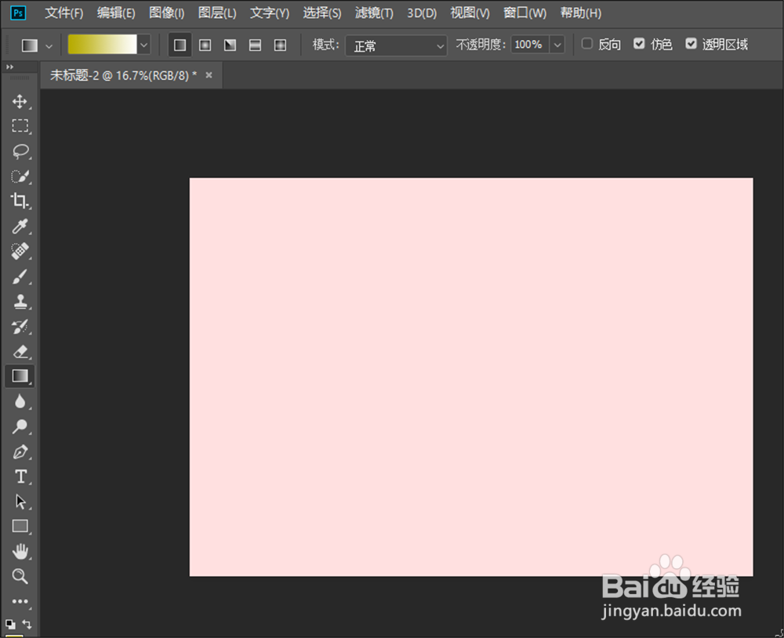This screenshot has height=638, width=784.
Task: Open the 图像(I) menu
Action: point(166,13)
